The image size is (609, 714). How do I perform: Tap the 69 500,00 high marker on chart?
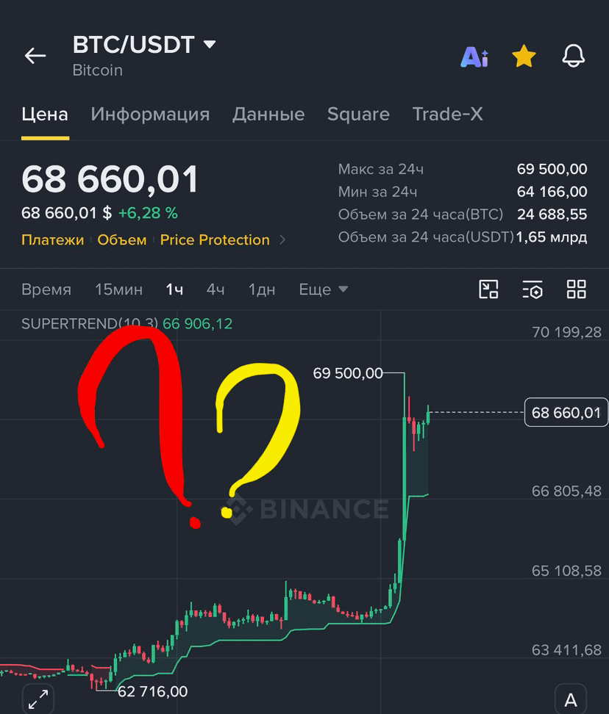[348, 373]
